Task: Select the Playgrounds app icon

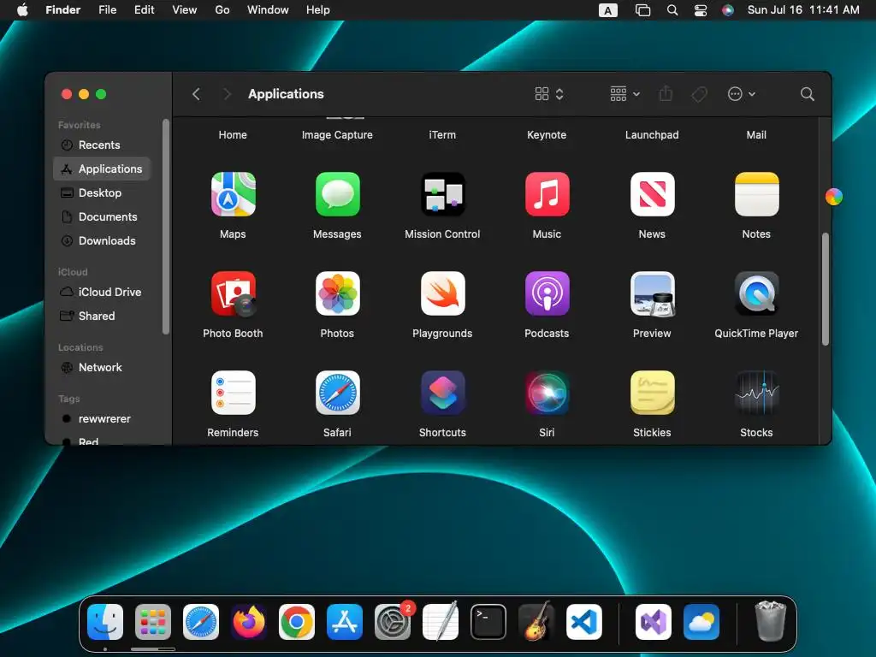Action: point(442,293)
